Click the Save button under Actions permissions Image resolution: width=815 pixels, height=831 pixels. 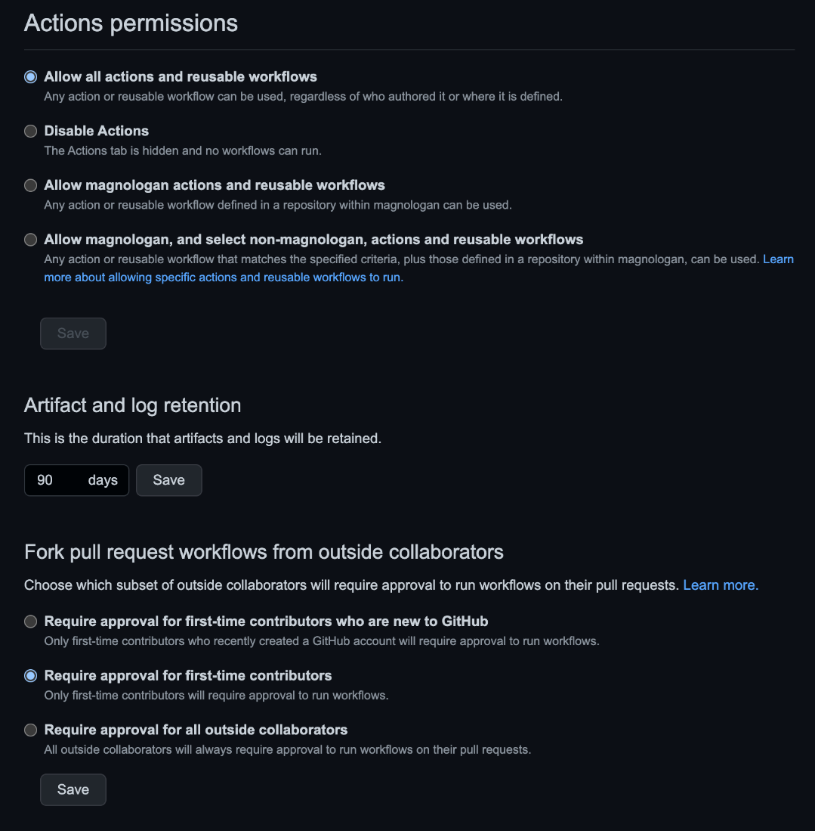73,333
